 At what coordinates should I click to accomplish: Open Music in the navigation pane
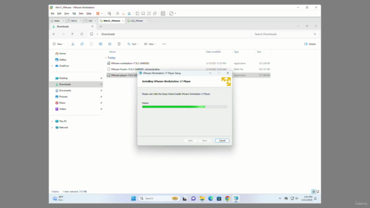tap(60, 103)
